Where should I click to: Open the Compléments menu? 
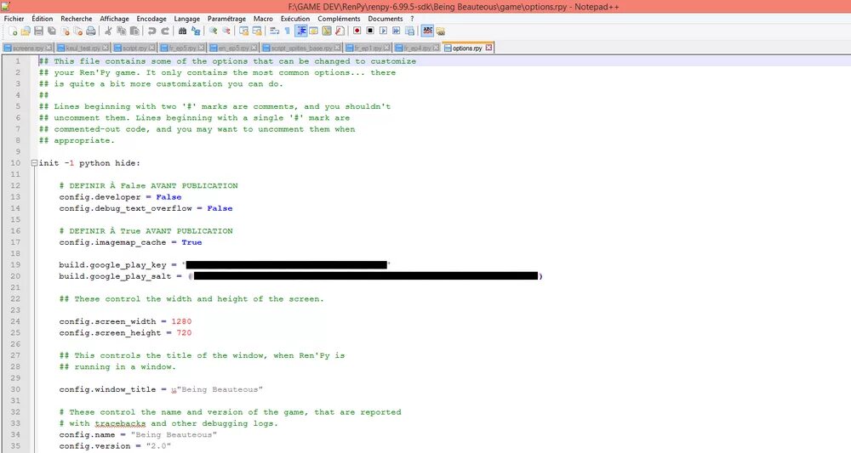pyautogui.click(x=340, y=19)
